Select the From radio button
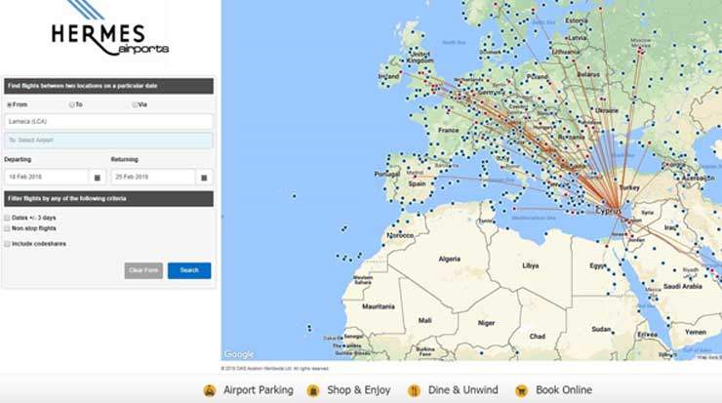 click(10, 104)
